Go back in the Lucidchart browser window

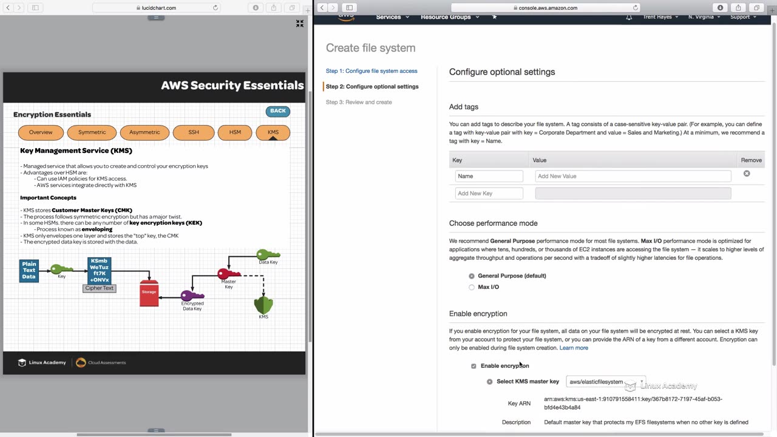point(8,8)
